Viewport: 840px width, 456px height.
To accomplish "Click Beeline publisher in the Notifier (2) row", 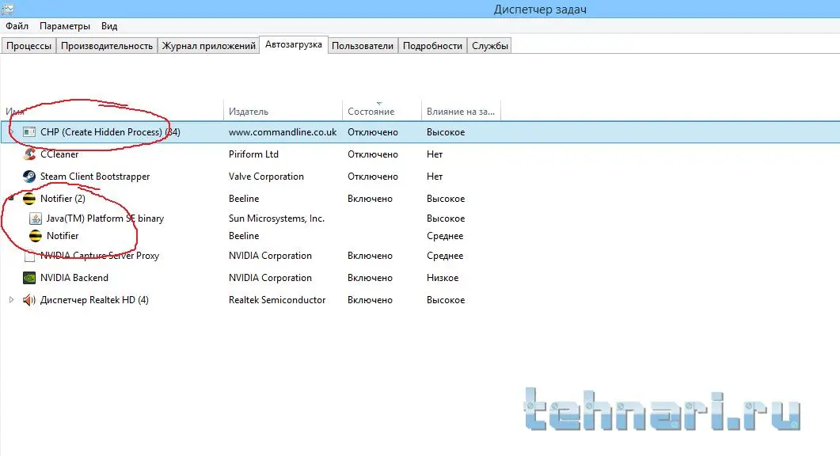I will pyautogui.click(x=244, y=199).
